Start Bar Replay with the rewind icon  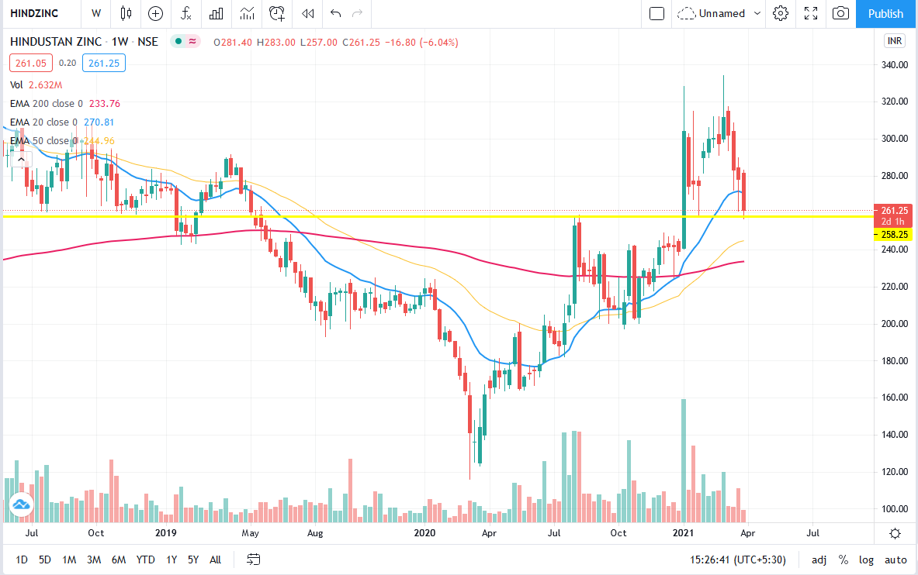[306, 14]
